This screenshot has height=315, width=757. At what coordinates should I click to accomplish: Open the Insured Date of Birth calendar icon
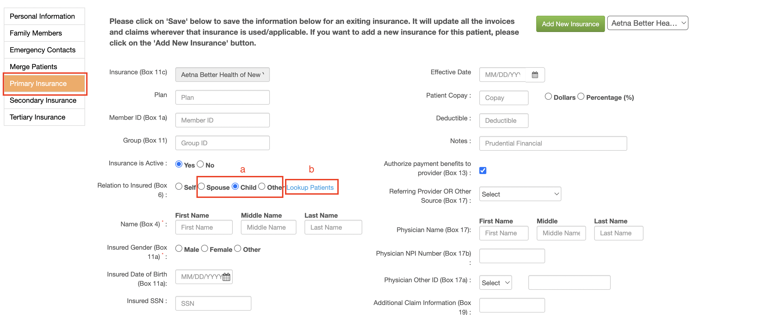point(226,277)
